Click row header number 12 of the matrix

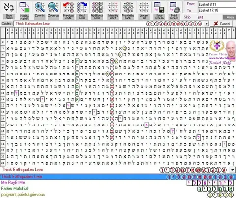coord(3,106)
